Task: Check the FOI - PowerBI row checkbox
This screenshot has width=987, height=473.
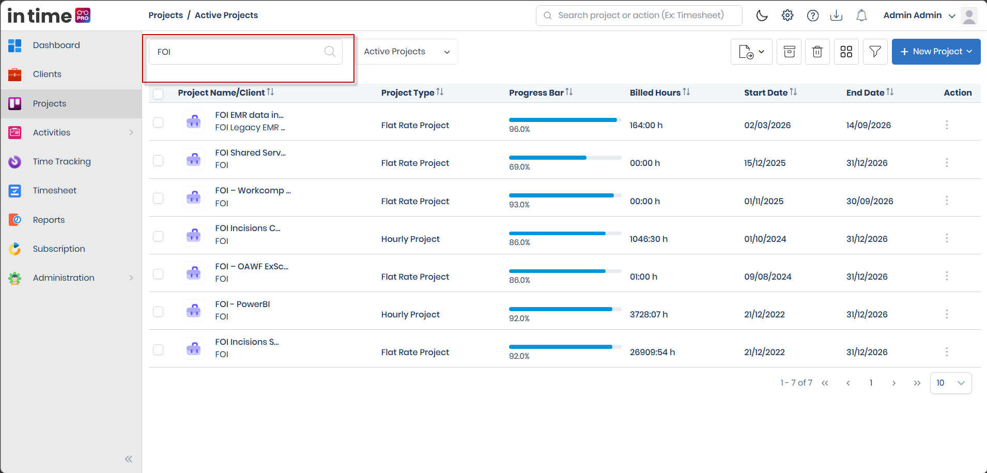Action: click(x=158, y=312)
